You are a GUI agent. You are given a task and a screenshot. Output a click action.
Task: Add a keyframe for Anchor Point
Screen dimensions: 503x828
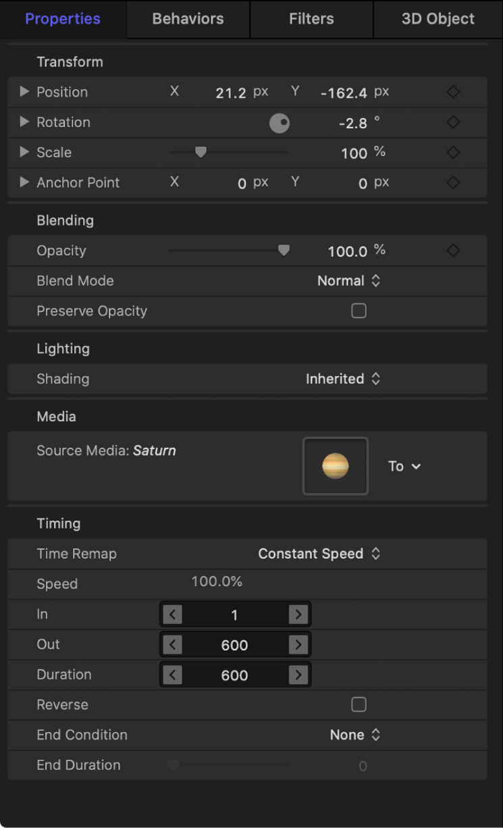tap(452, 182)
